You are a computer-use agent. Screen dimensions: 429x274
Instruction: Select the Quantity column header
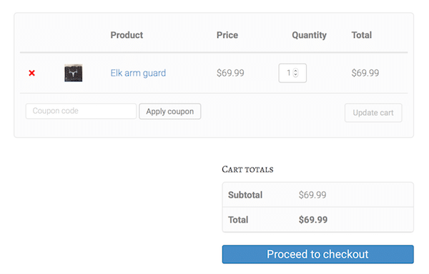point(309,35)
